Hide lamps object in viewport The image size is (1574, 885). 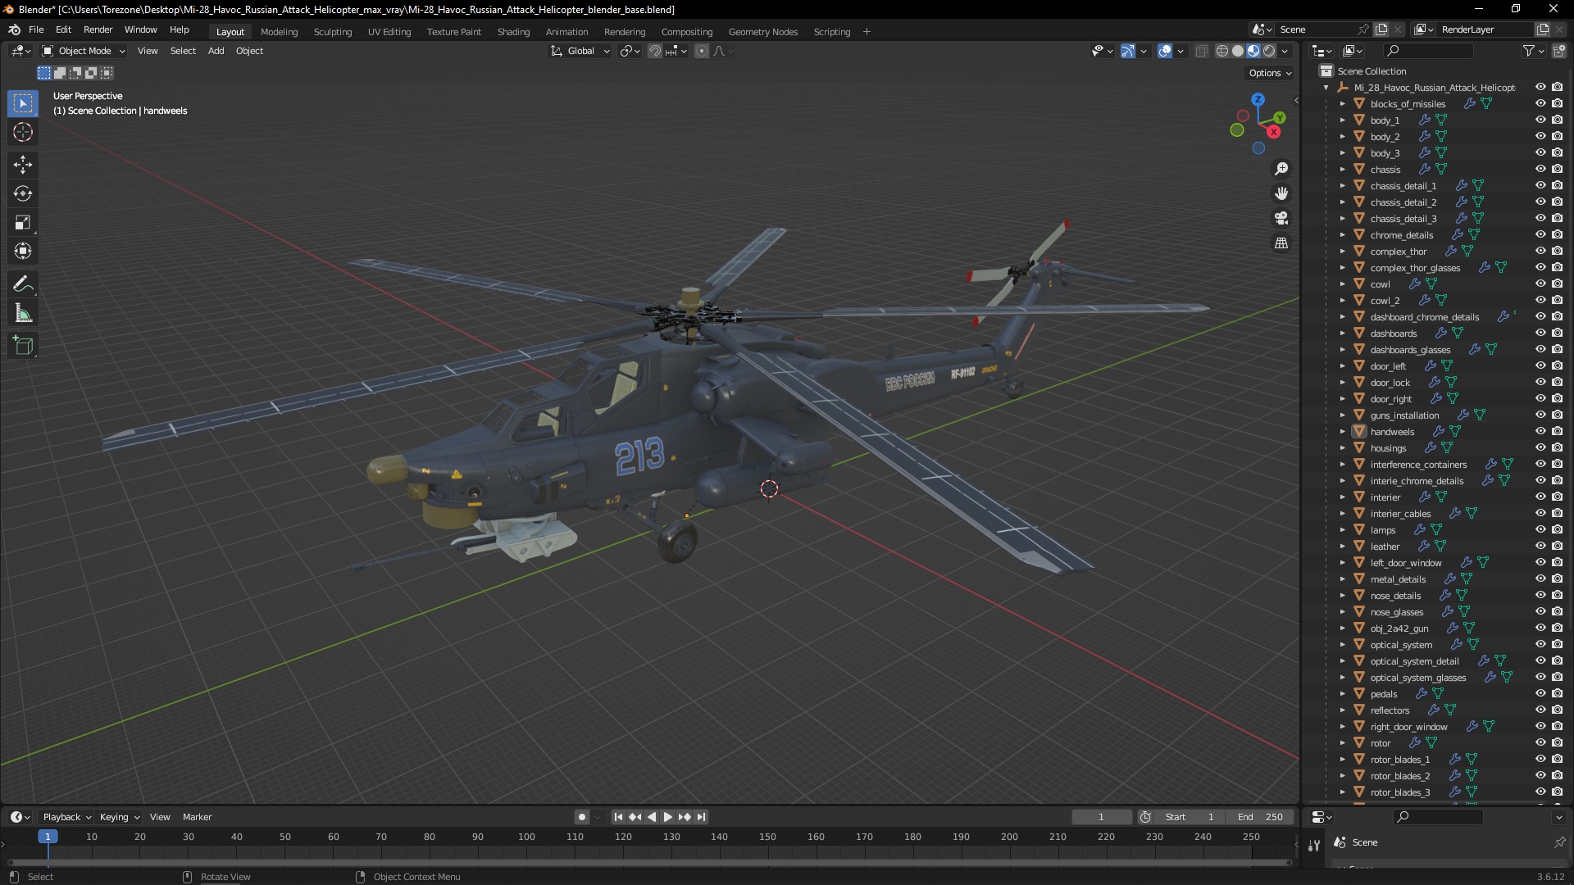[1540, 530]
